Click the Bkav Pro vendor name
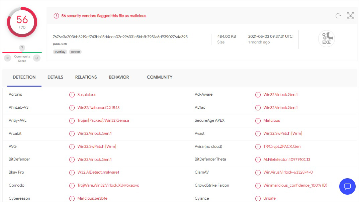Screen dimensions: 359x202 point(16,172)
